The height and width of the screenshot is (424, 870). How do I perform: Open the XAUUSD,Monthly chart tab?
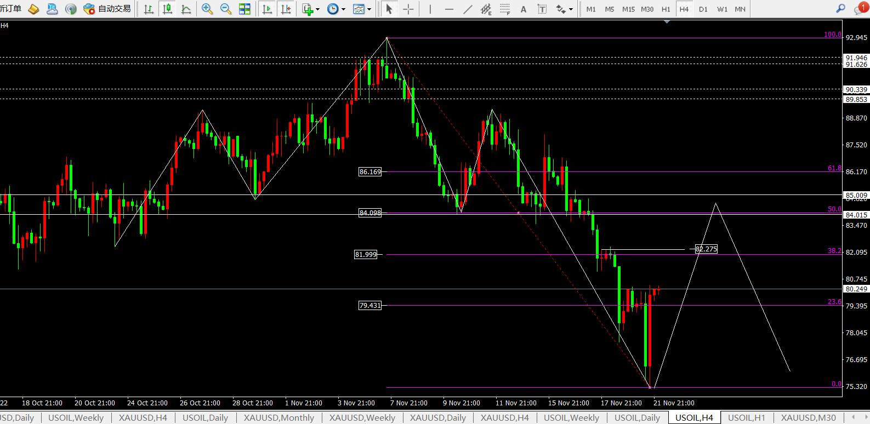(x=279, y=418)
